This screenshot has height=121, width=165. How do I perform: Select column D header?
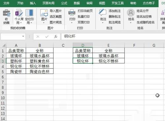[x=83, y=45]
